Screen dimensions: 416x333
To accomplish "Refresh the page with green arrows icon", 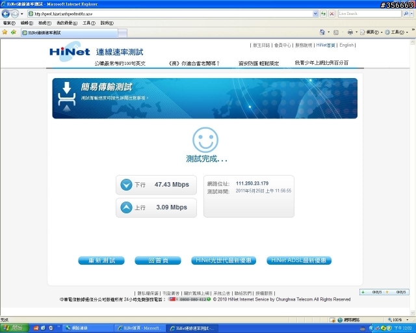I will point(323,14).
